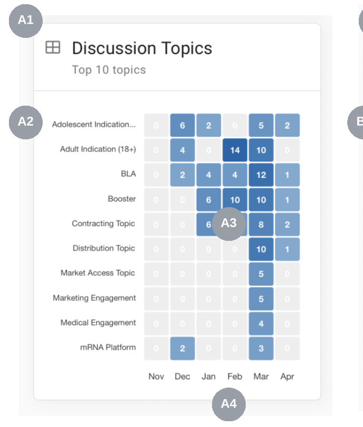Select the BLA March cell showing 12
The height and width of the screenshot is (427, 363).
[261, 175]
